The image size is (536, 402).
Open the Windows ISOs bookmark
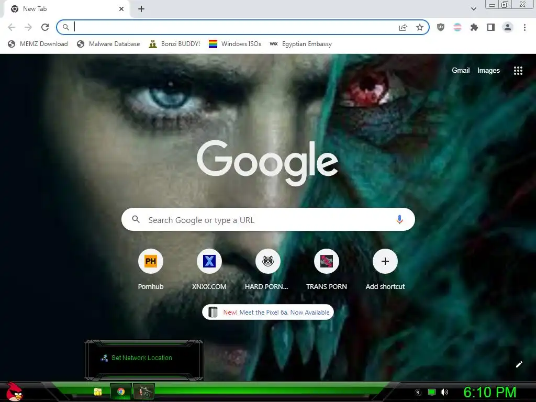pos(235,44)
